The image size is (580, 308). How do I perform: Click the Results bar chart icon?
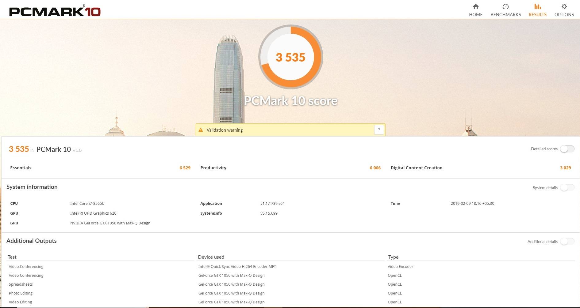(x=537, y=6)
